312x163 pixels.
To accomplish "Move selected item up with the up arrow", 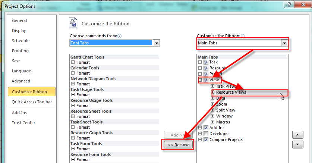I will point(298,135).
